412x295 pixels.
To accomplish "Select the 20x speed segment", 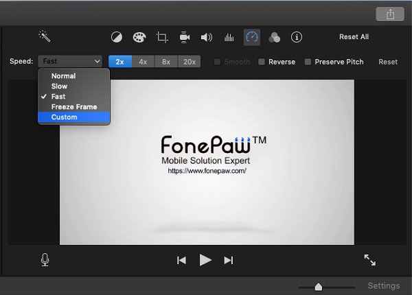I will tap(190, 62).
